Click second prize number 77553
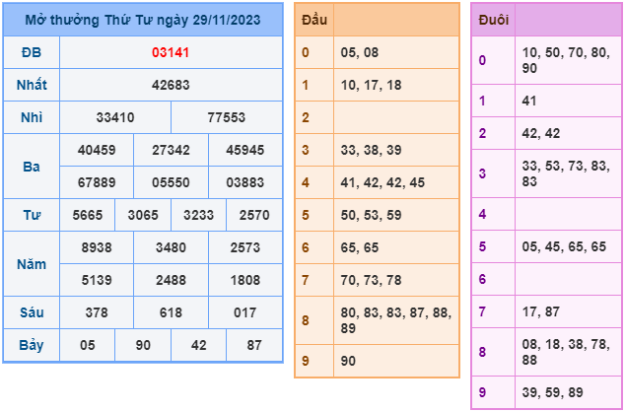 pyautogui.click(x=227, y=117)
